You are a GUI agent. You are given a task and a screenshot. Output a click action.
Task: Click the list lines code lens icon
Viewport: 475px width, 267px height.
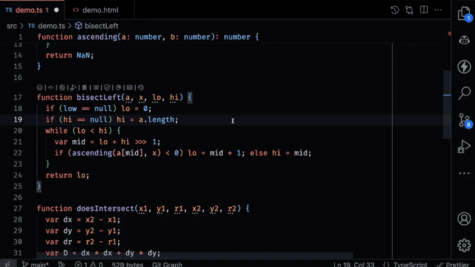coord(96,88)
